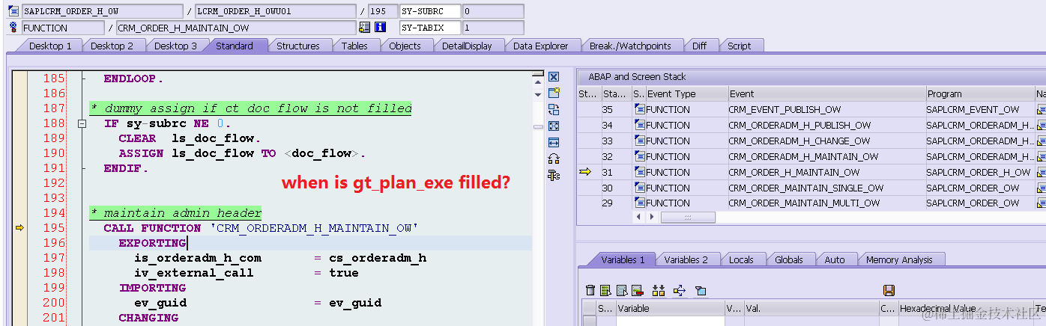Click the Variable column header

[670, 308]
